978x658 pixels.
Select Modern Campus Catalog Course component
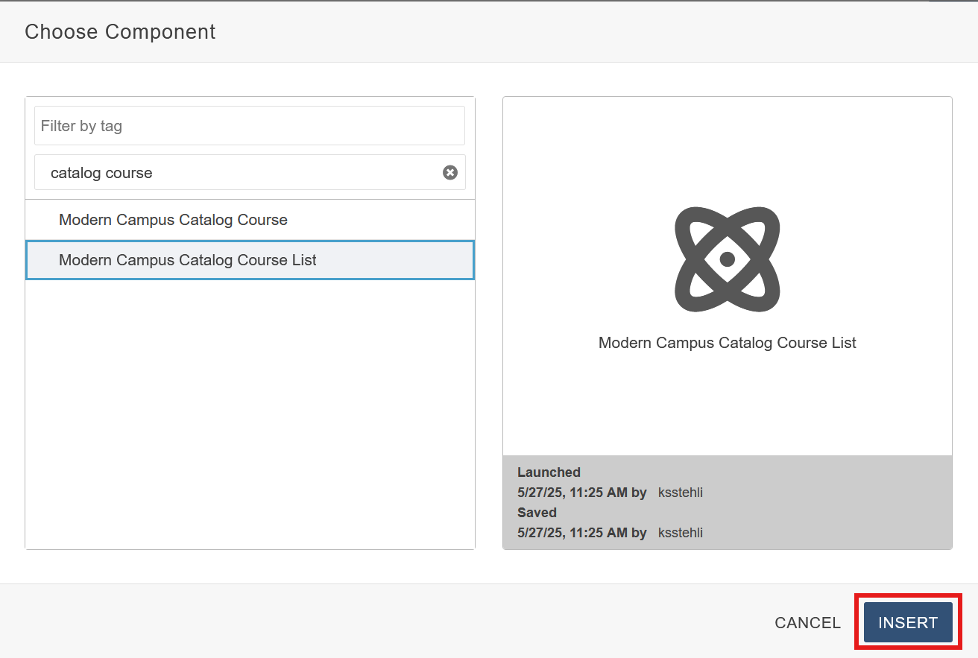click(x=173, y=220)
